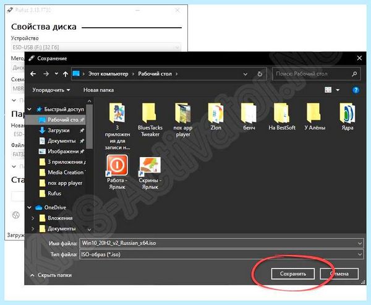Open sidebar 'Документы' with pin icon
The height and width of the screenshot is (305, 371).
61,141
